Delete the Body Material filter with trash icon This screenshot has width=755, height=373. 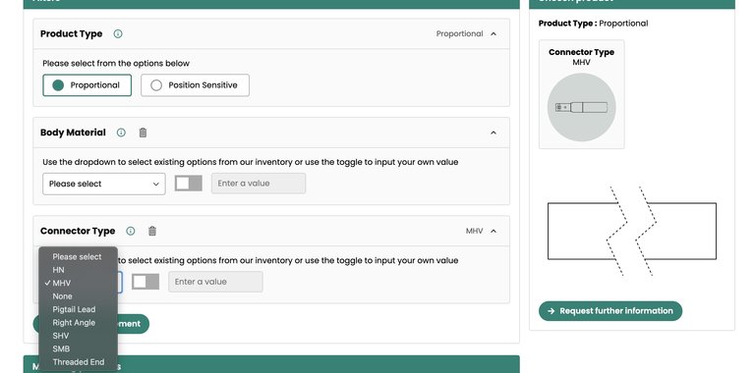pyautogui.click(x=143, y=133)
